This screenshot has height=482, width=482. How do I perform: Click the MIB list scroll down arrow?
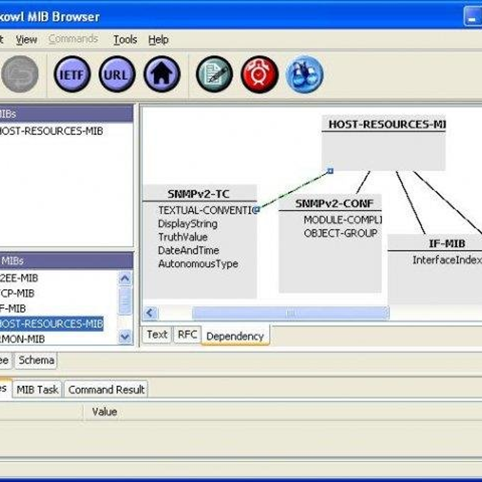pos(125,337)
